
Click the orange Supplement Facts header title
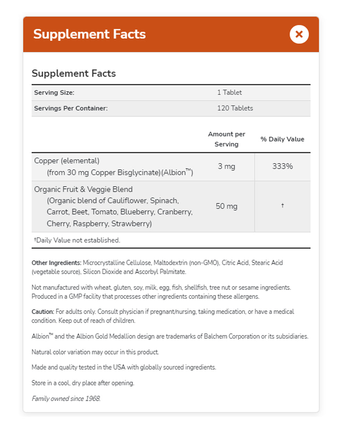(90, 34)
